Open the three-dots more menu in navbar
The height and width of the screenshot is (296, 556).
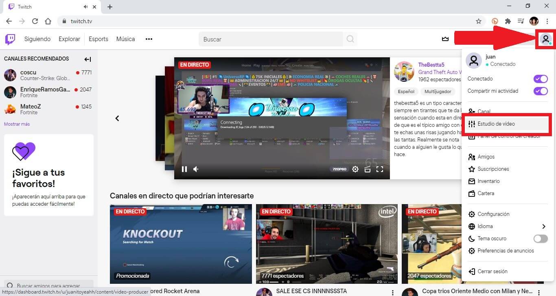click(149, 39)
